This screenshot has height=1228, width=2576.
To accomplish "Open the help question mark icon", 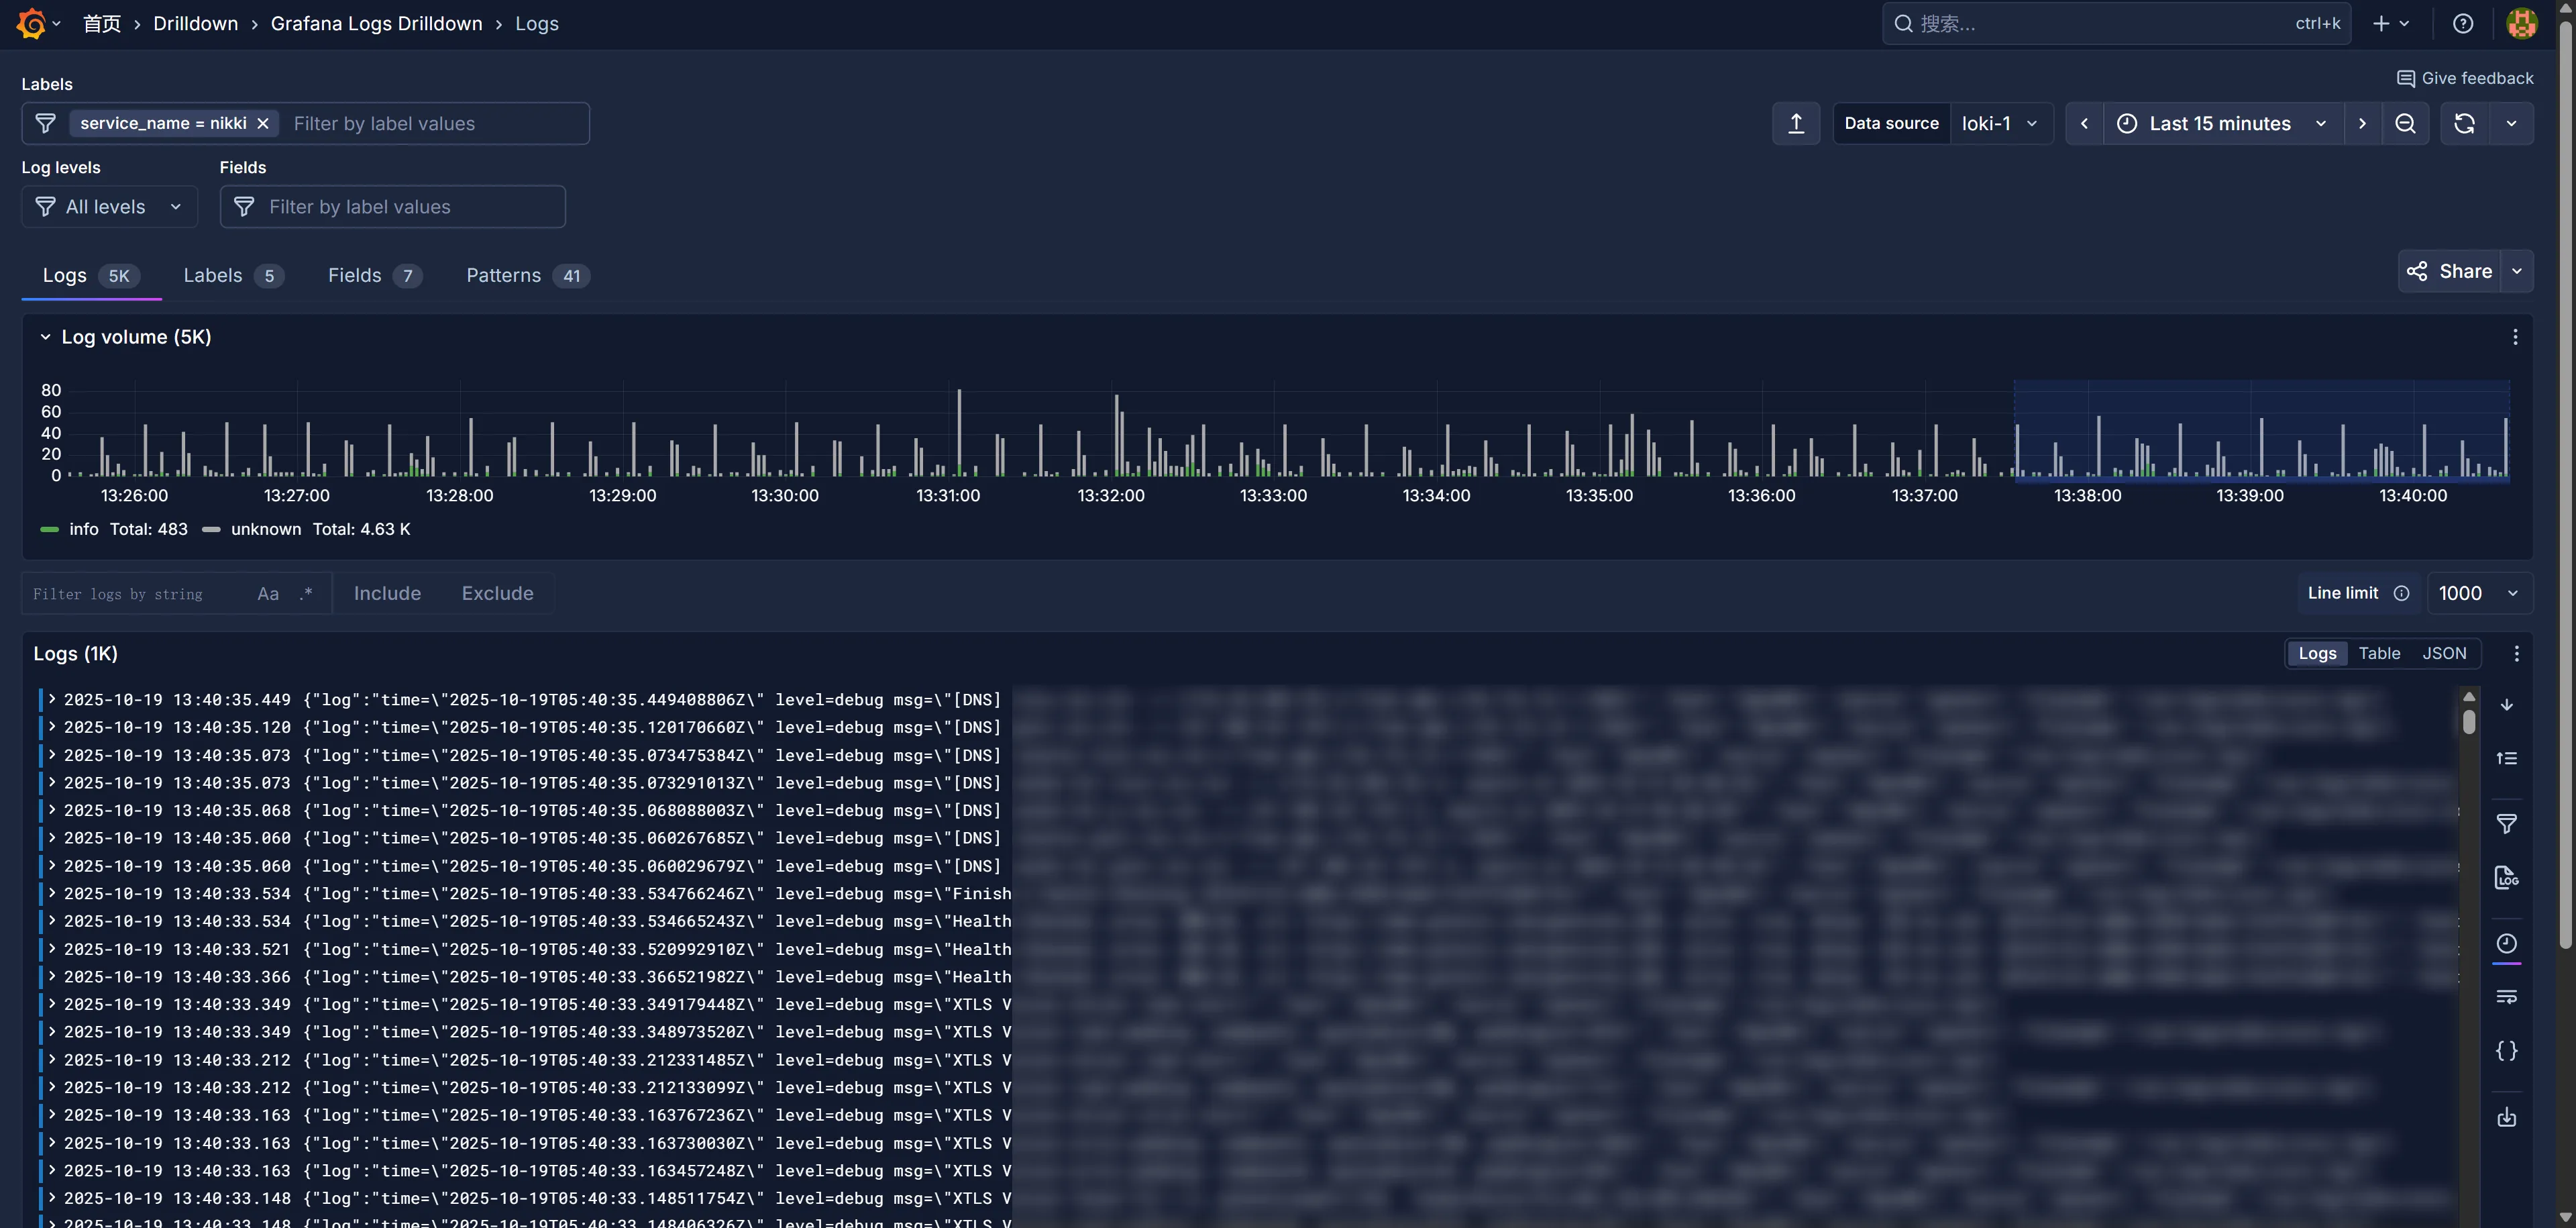I will [x=2463, y=24].
